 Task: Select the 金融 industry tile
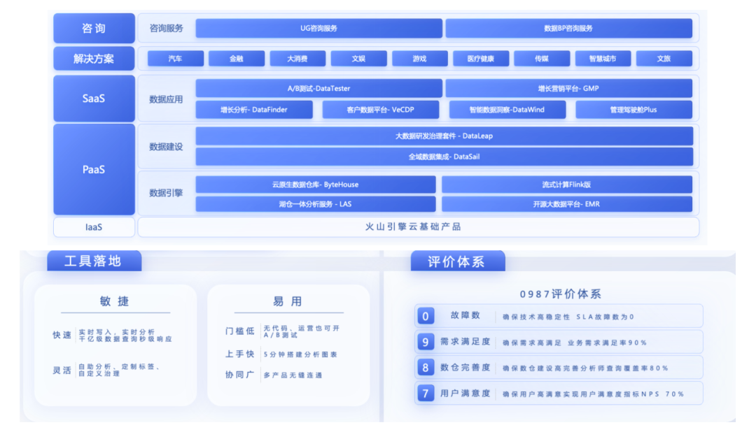point(237,59)
